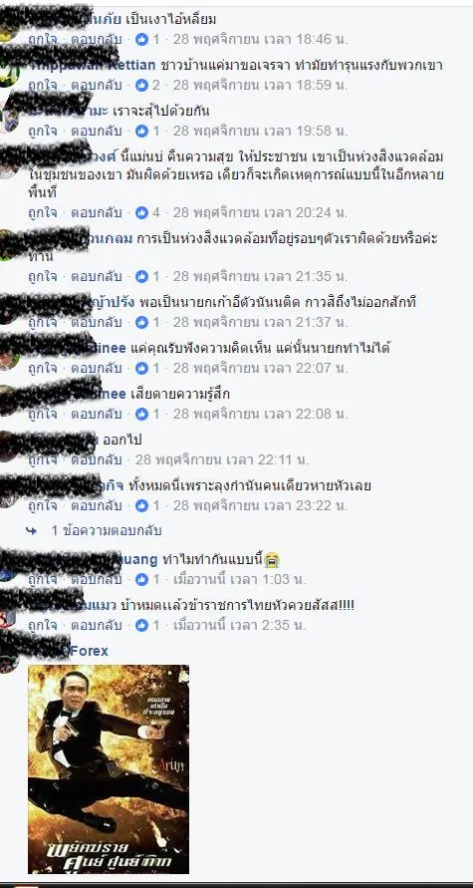Open reactions icon on 18:59 comment
Screen dimensions: 473x888
click(141, 85)
